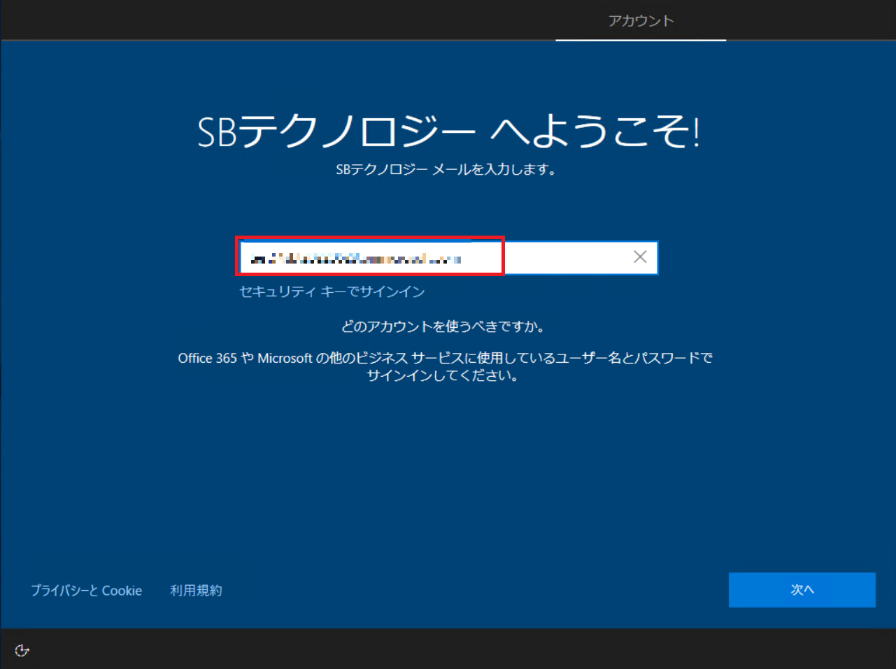Click text SBテクノロジー メールを入力します。

tap(447, 169)
